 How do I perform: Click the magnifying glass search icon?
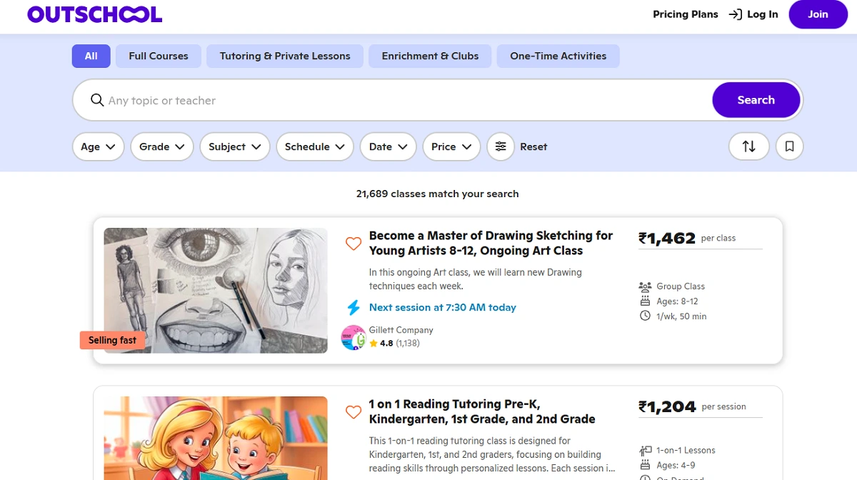[x=97, y=100]
